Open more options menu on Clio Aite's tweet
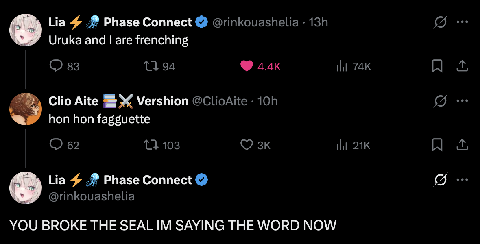 point(462,101)
